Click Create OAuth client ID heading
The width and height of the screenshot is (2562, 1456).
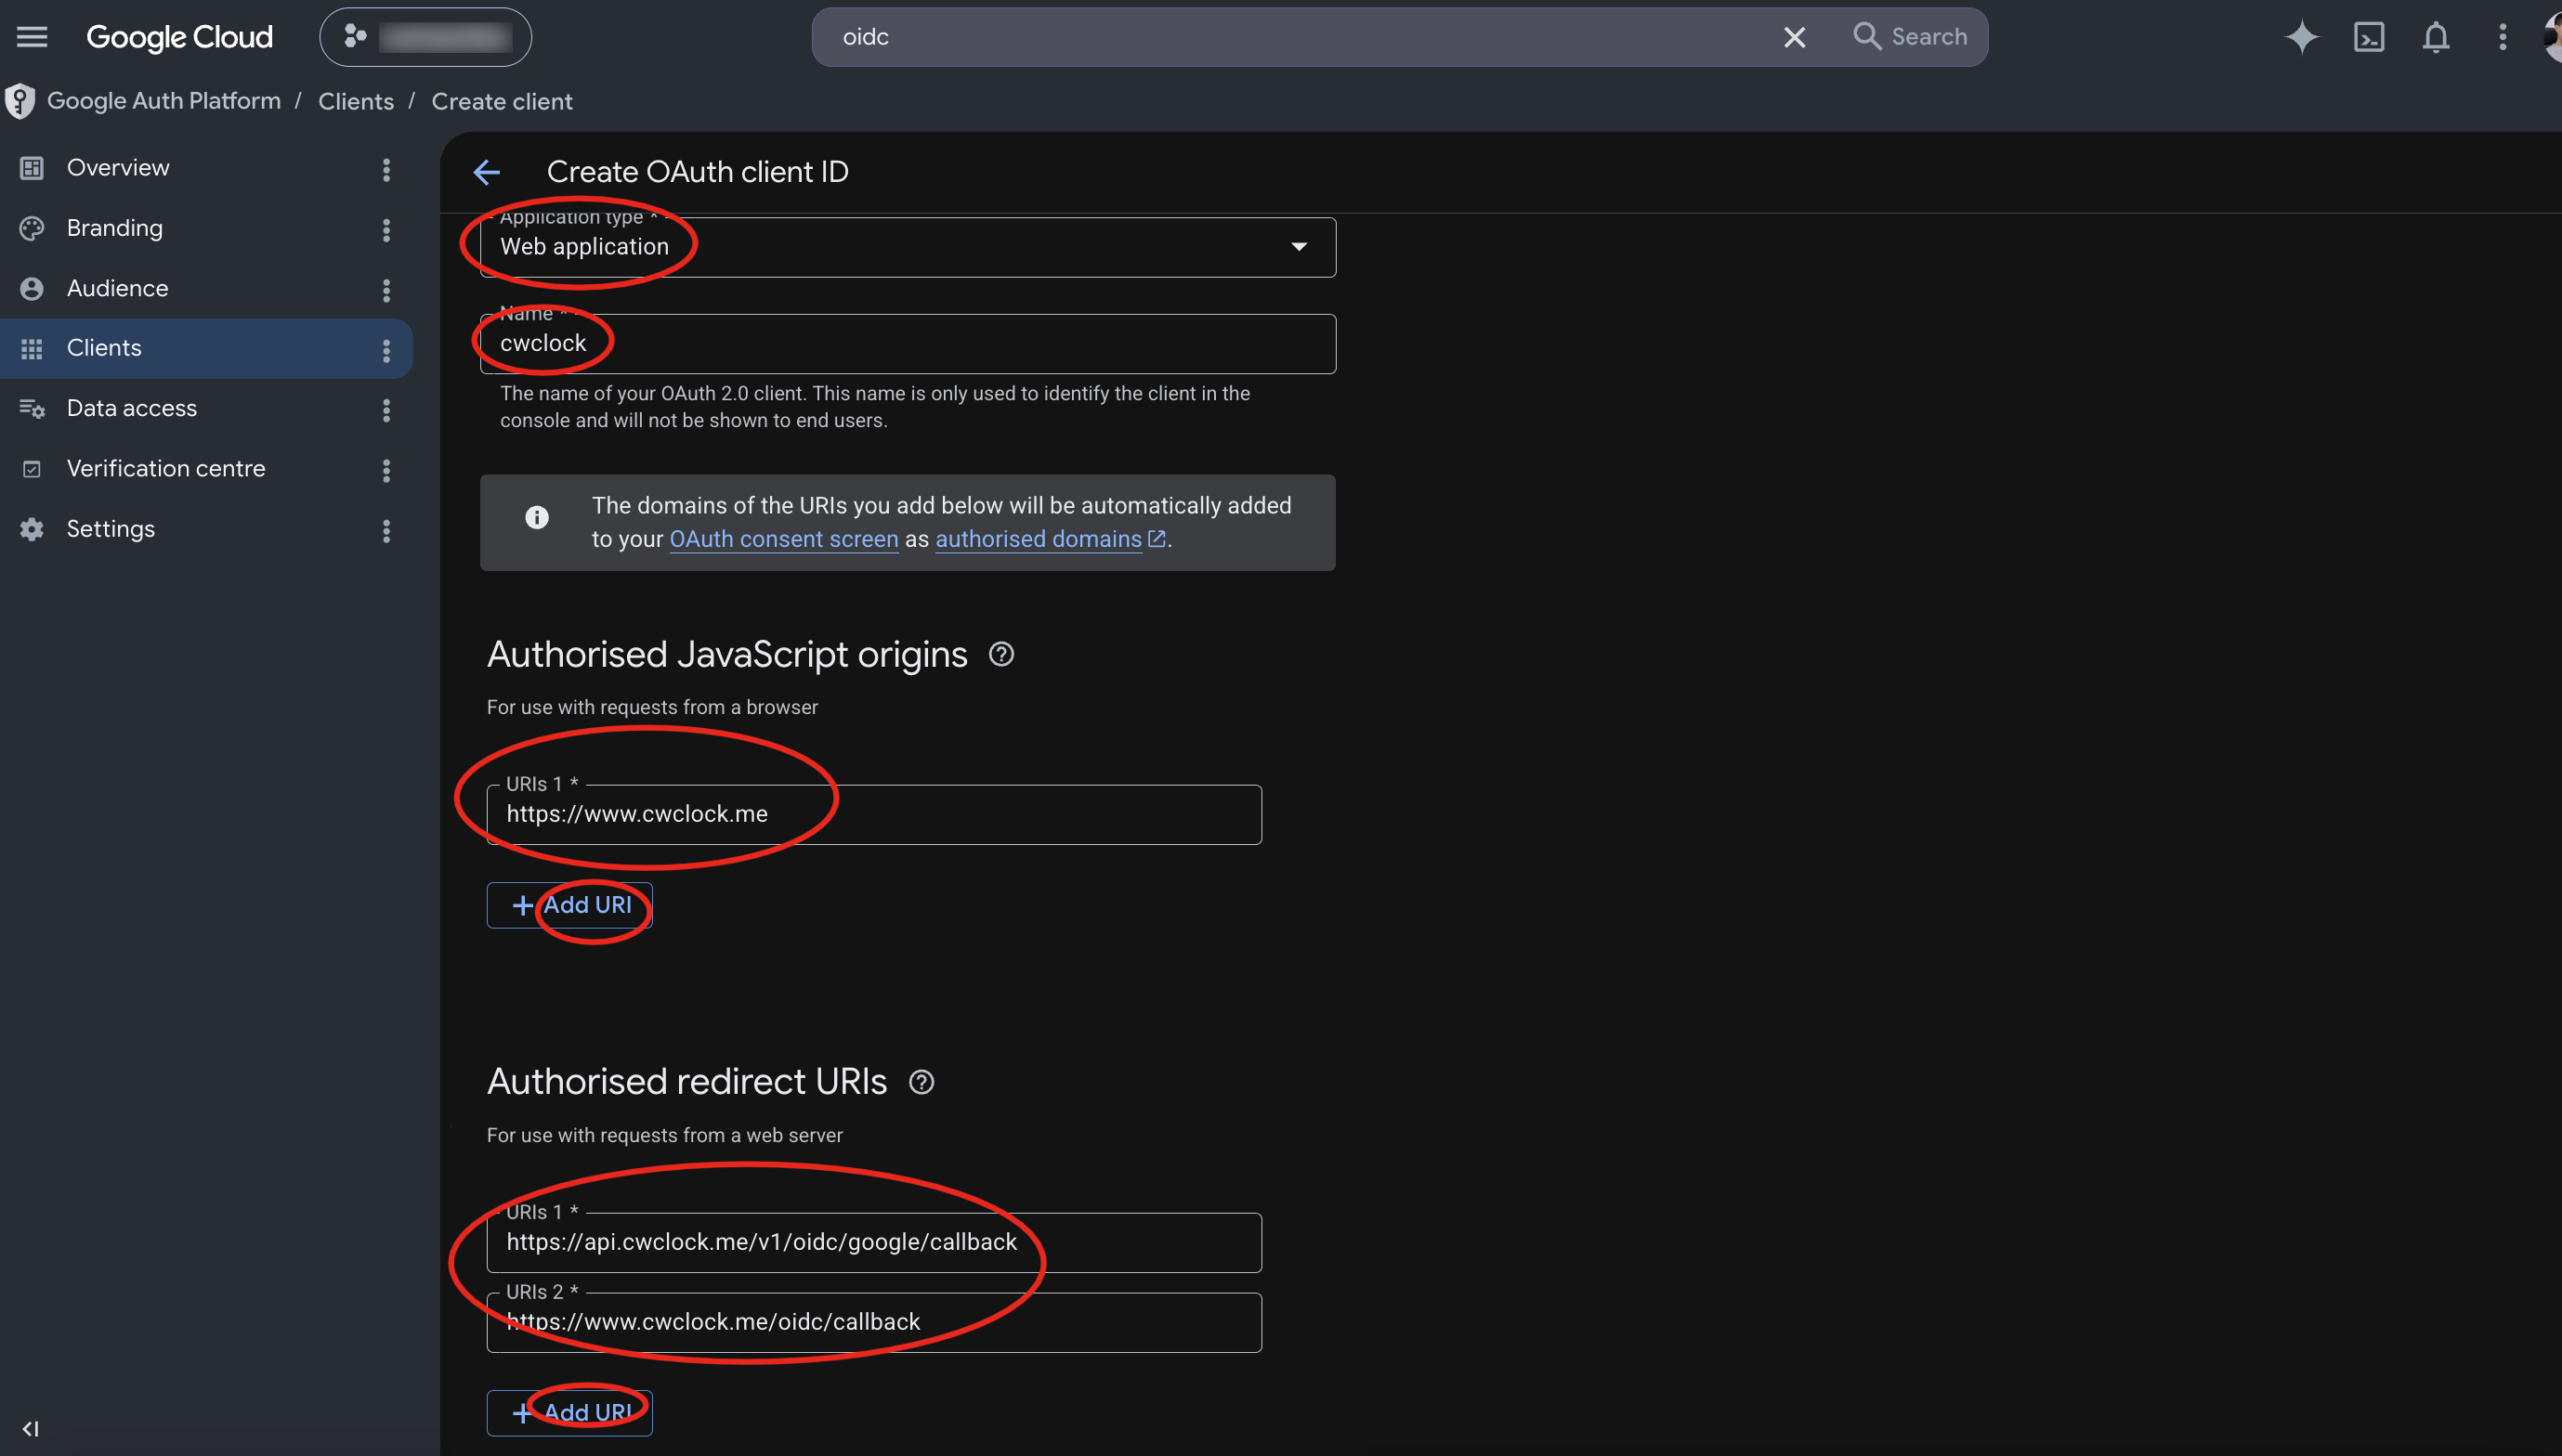click(698, 172)
